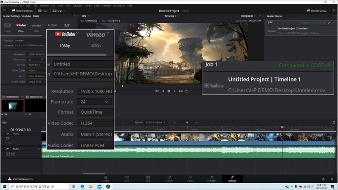Choose the IMF render preset
The width and height of the screenshot is (338, 190).
tap(67, 25)
